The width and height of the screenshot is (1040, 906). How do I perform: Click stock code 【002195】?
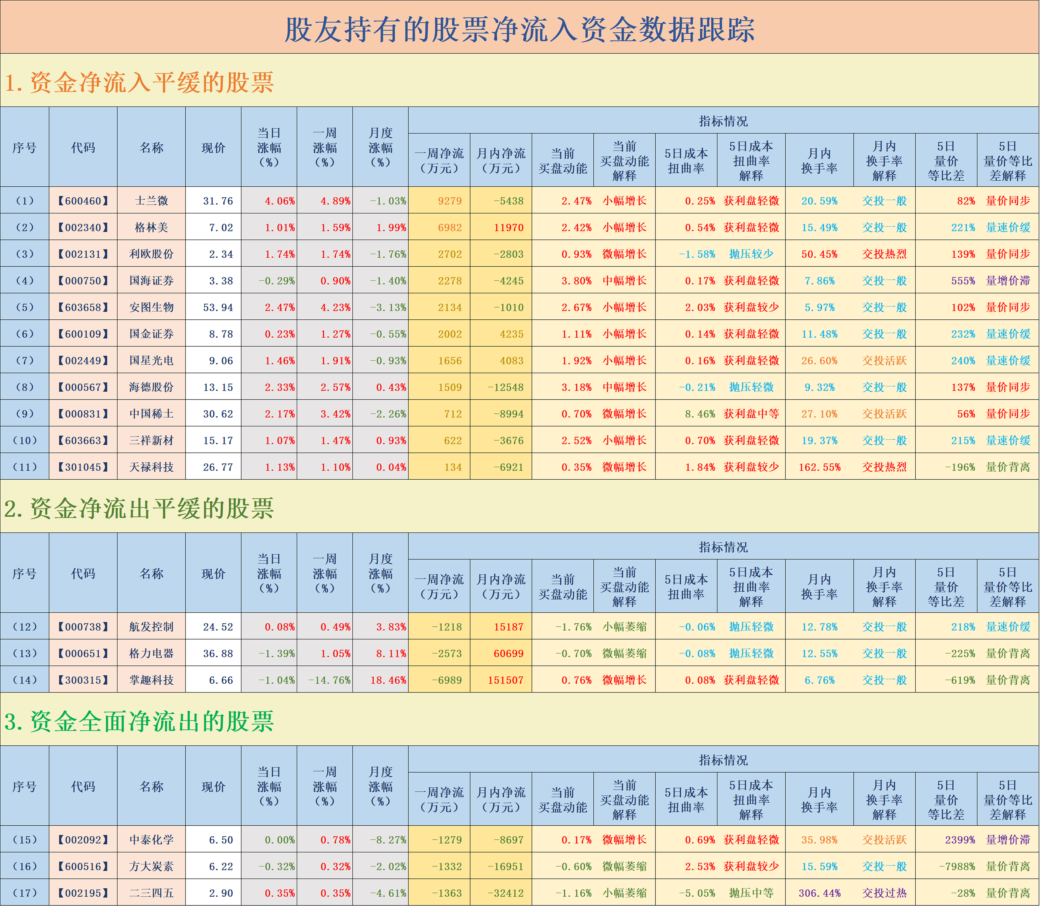83,893
